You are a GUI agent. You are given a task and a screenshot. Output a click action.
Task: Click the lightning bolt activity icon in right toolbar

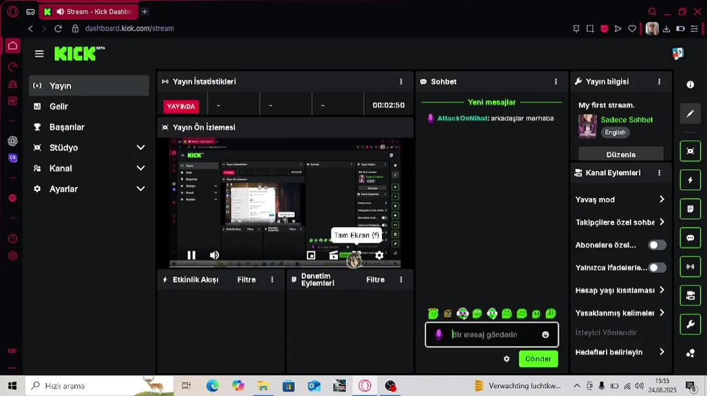(x=690, y=180)
